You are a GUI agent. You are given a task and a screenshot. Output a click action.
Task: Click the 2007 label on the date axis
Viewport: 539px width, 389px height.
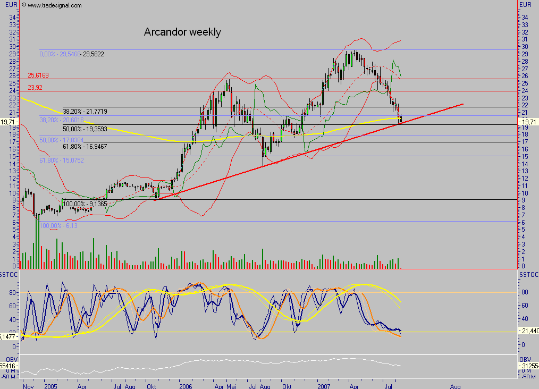324,385
